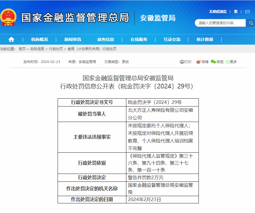
Task: Go to 首页 in breadcrumb
Action: tap(22, 49)
